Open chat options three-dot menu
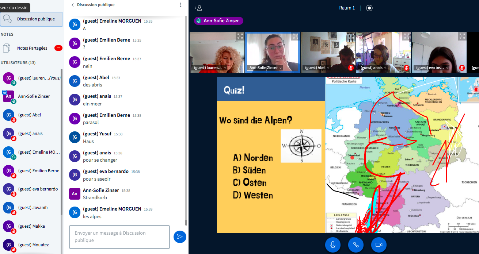Screen dimensions: 479x254 tap(180, 5)
